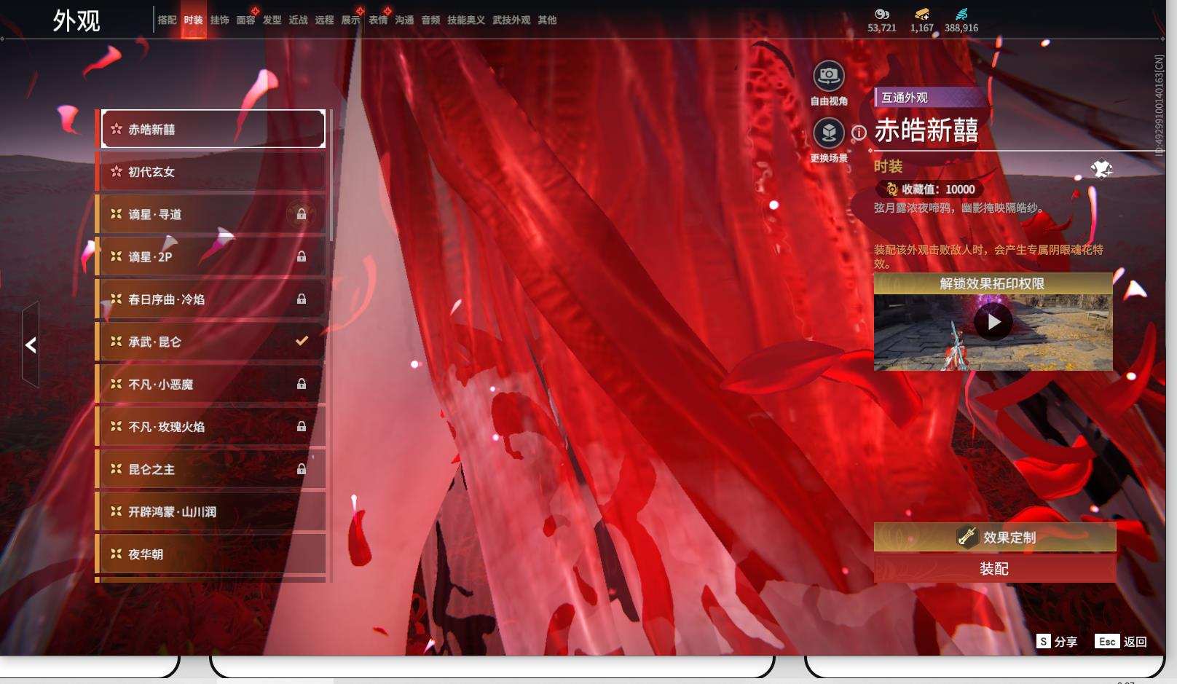Click the outfit-type icon right of 时装 label
This screenshot has height=684, width=1177.
1101,169
